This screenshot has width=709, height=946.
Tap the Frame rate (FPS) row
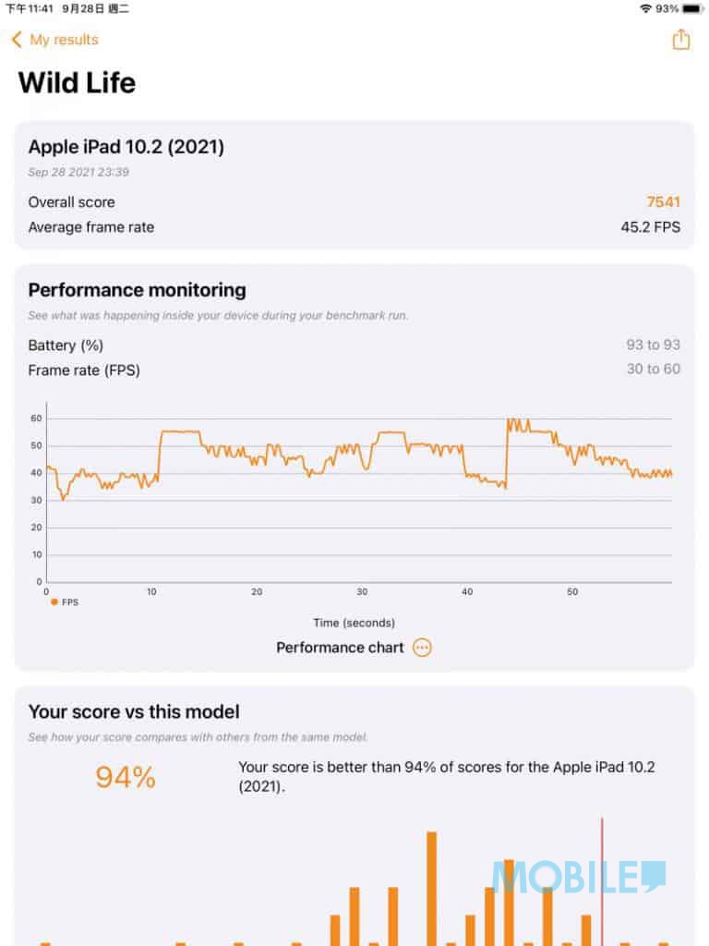354,370
